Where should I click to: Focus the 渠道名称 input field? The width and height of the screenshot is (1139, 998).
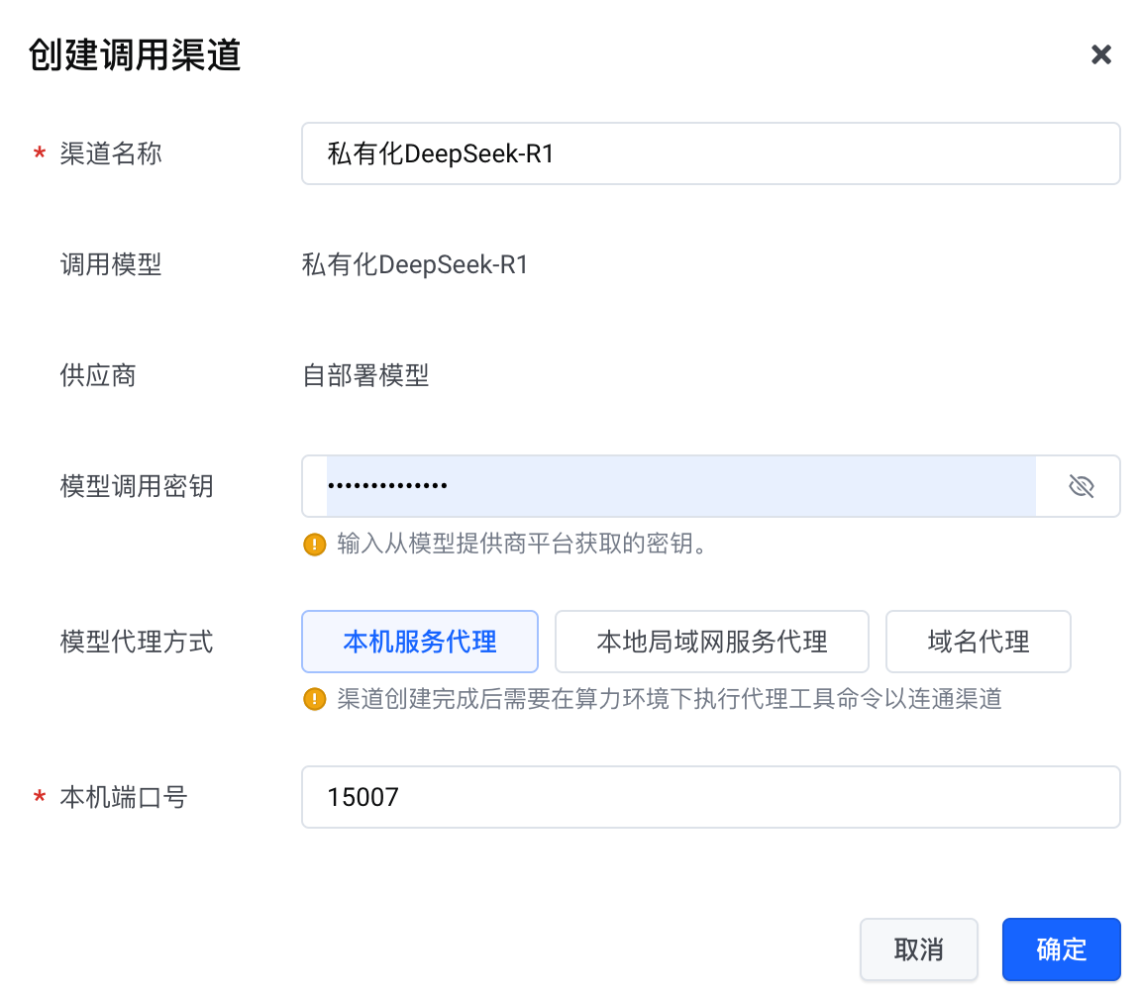pos(710,153)
